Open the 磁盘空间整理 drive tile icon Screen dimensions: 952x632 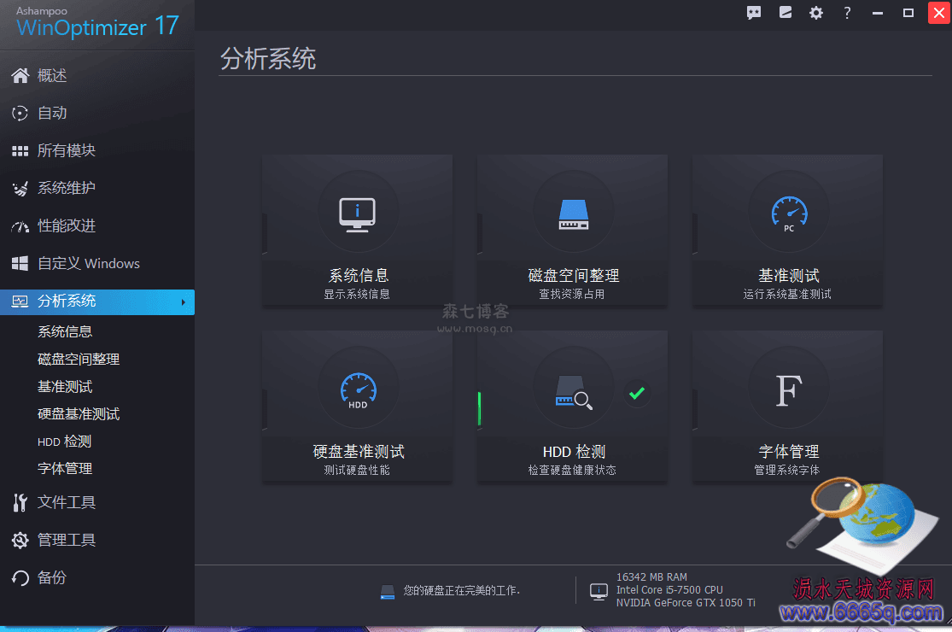pyautogui.click(x=573, y=215)
